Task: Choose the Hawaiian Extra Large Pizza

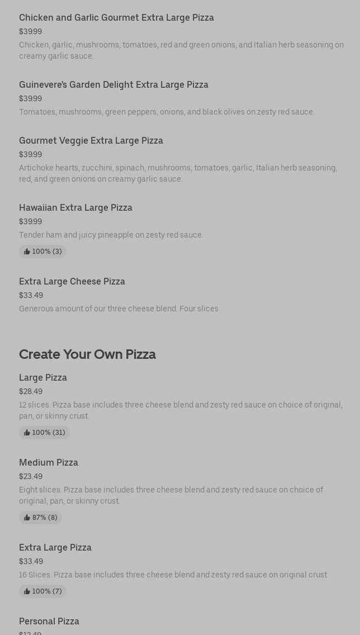Action: pos(75,207)
